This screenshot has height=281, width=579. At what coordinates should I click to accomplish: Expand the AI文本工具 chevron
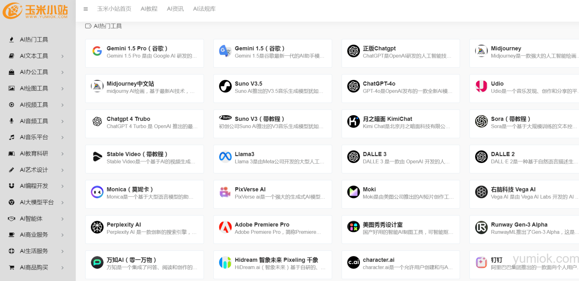coord(62,56)
